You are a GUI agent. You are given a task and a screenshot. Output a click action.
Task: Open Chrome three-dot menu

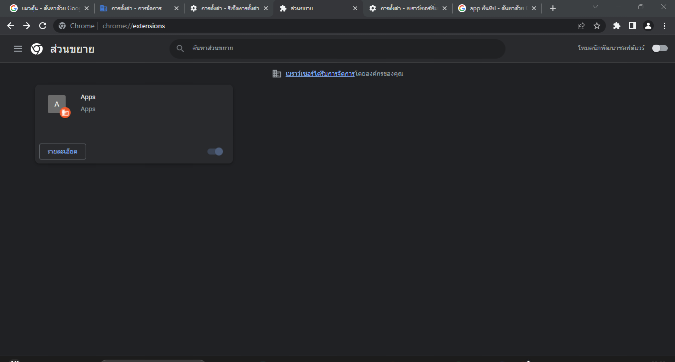664,26
